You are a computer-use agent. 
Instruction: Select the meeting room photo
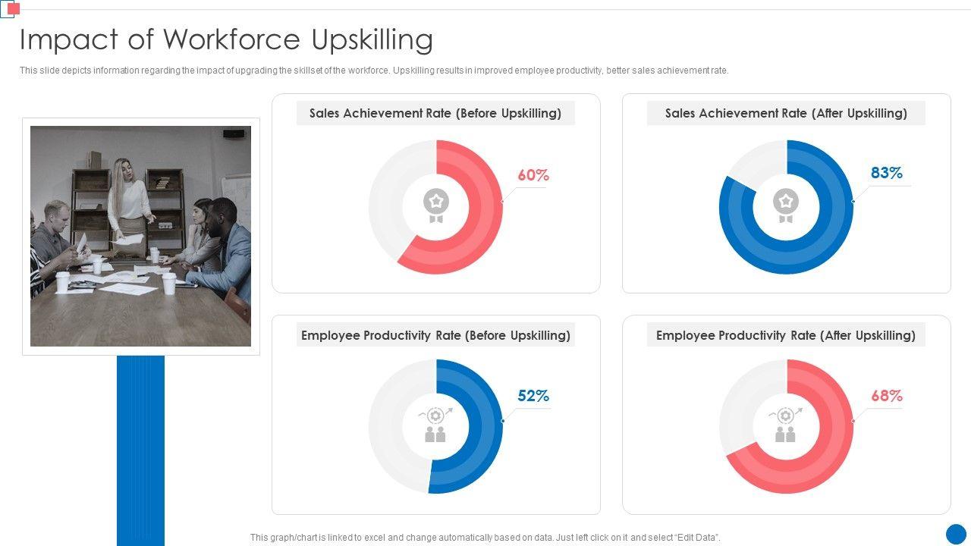[140, 236]
